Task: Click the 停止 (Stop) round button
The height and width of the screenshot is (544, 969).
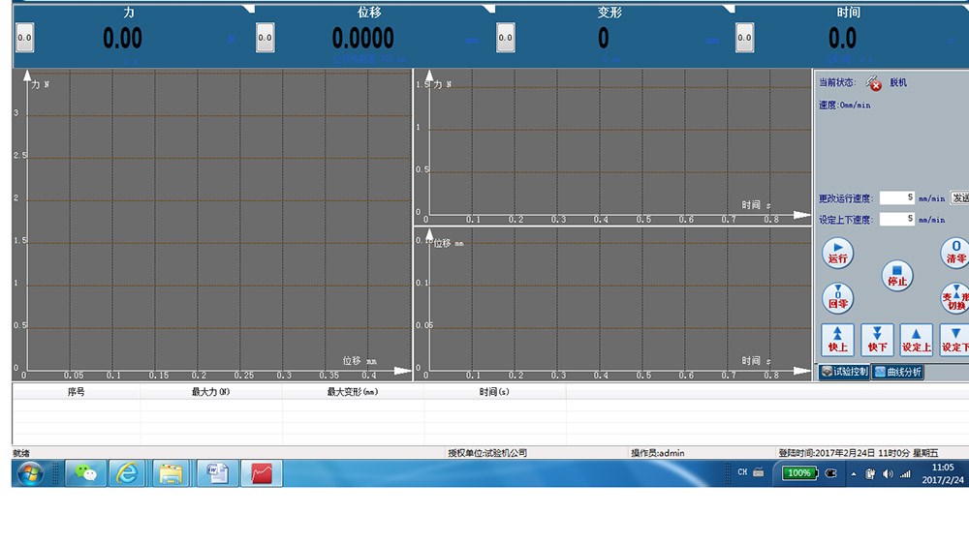Action: pos(896,276)
